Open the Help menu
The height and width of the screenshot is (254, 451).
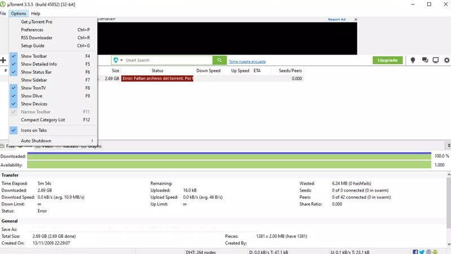36,14
